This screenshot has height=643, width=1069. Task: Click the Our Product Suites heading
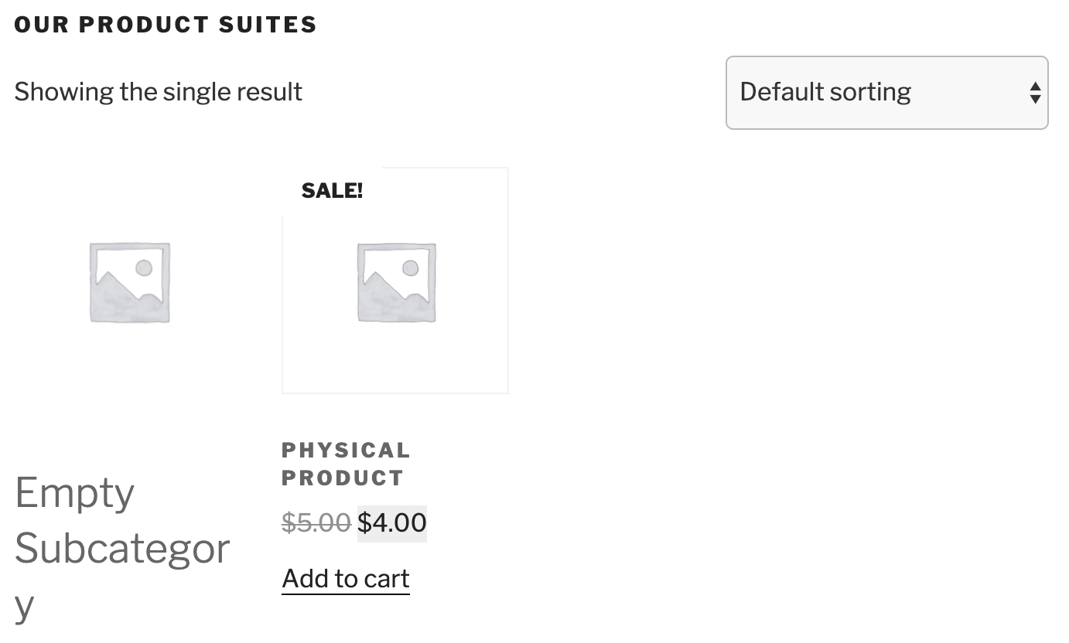pos(166,25)
